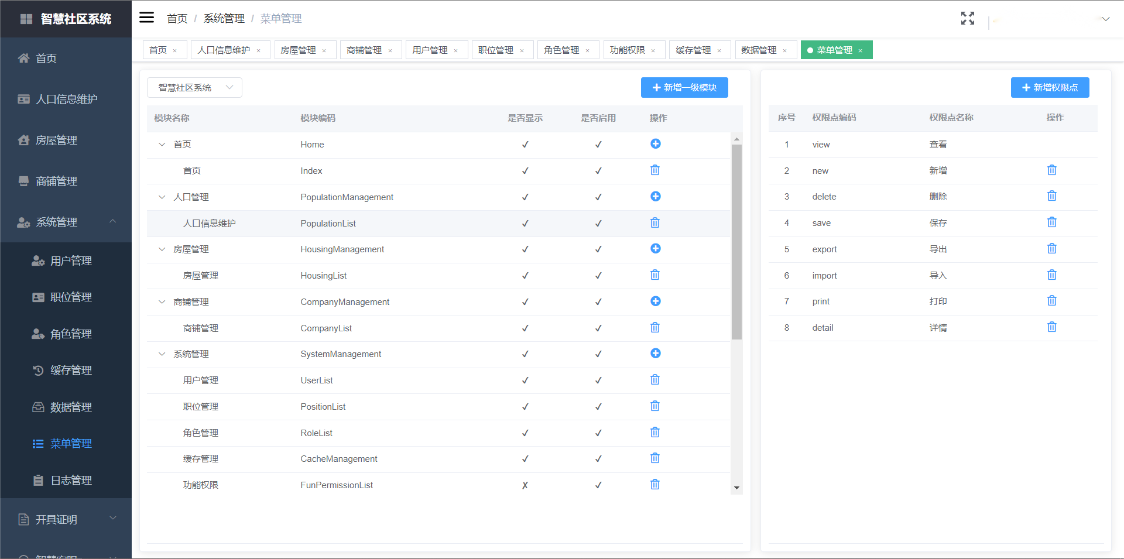Click the scrollbar down arrow in module table
1124x559 pixels.
[736, 488]
